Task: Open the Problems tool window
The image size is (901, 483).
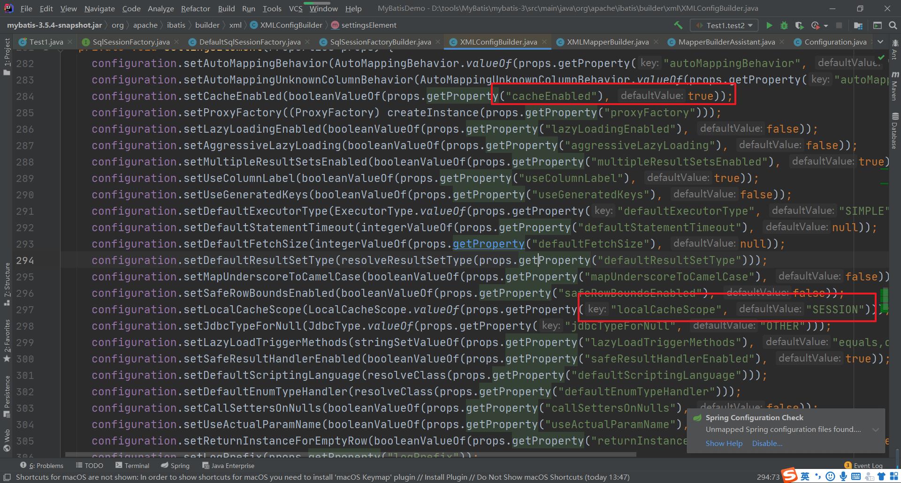Action: (x=41, y=465)
